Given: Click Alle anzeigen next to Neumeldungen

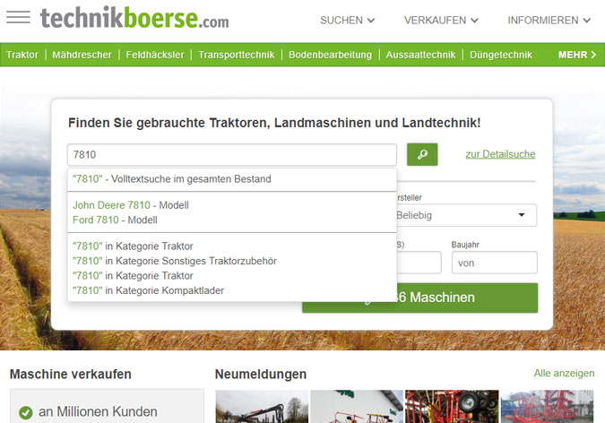Looking at the screenshot, I should click(564, 374).
